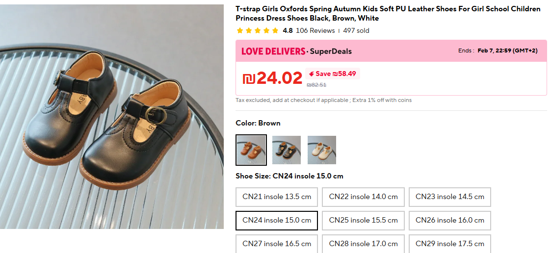Click the main black shoes product image
Image resolution: width=552 pixels, height=253 pixels.
pos(112,117)
